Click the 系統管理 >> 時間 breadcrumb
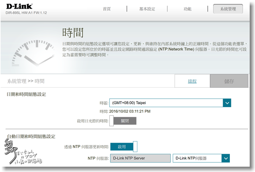The image size is (255, 172). pyautogui.click(x=26, y=81)
